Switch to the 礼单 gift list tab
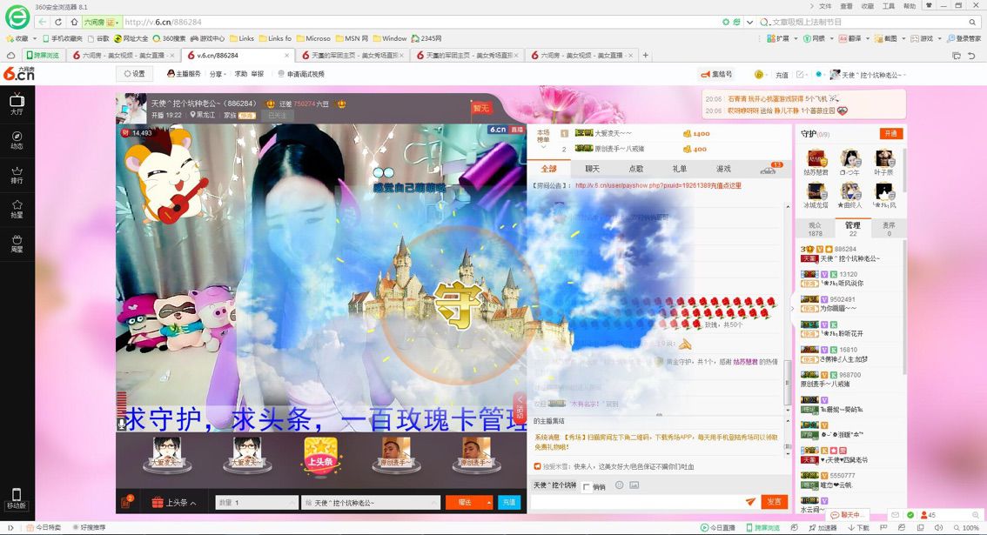 [679, 169]
